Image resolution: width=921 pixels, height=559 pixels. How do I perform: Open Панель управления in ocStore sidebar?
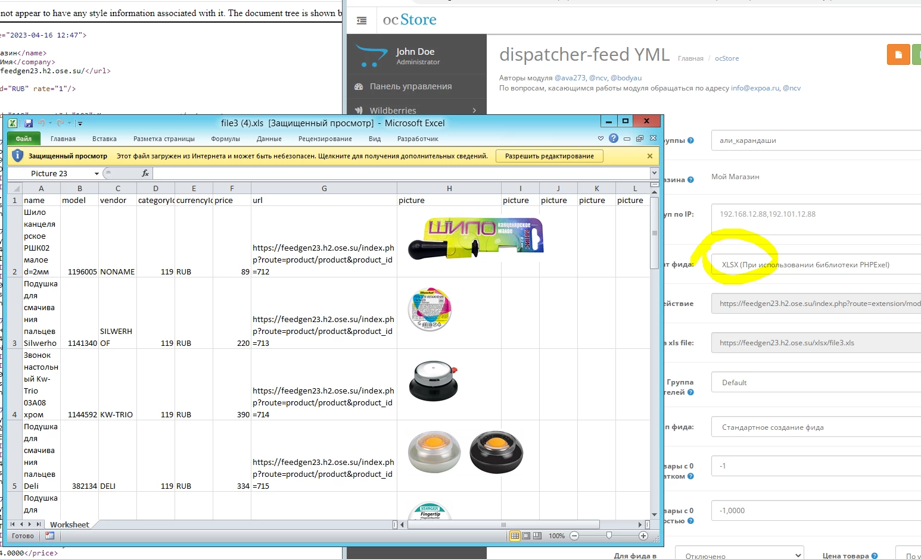(x=416, y=86)
